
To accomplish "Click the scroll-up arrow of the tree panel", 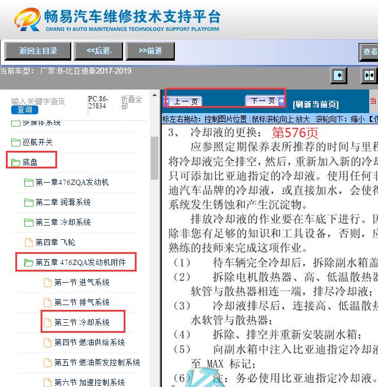I will [154, 95].
